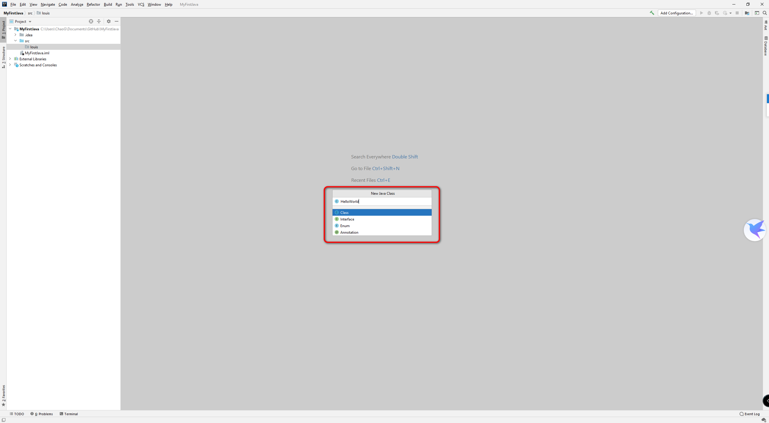This screenshot has height=423, width=769.
Task: Expand the .idea folder
Action: pyautogui.click(x=16, y=35)
